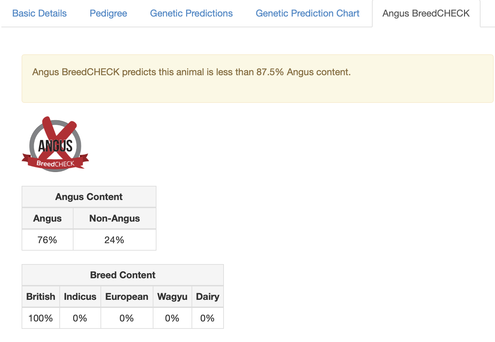
Task: Click the Breed Content table header
Action: [122, 275]
